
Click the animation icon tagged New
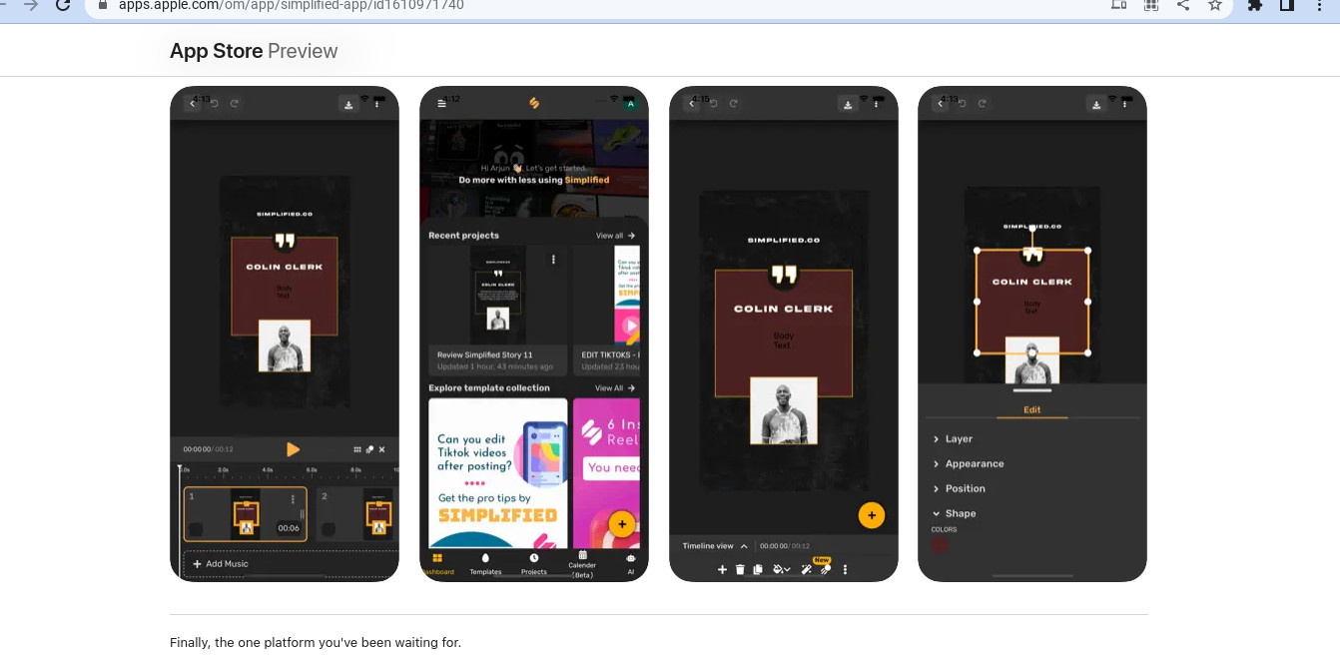tap(825, 568)
